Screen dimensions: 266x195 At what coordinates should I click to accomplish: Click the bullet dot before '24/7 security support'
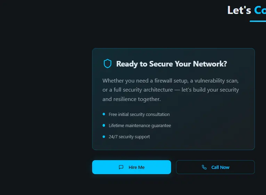pyautogui.click(x=104, y=136)
